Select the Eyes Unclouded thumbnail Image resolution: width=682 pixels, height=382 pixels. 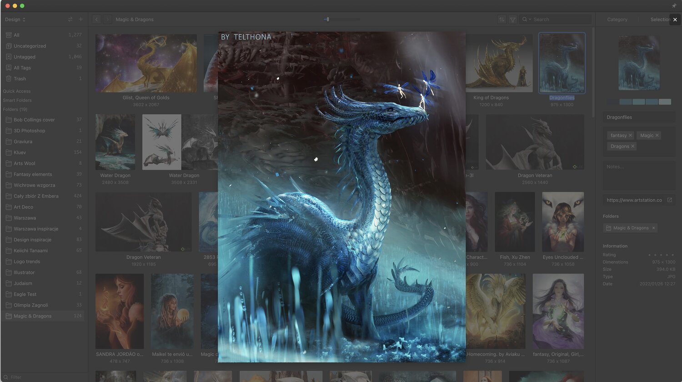pyautogui.click(x=563, y=222)
